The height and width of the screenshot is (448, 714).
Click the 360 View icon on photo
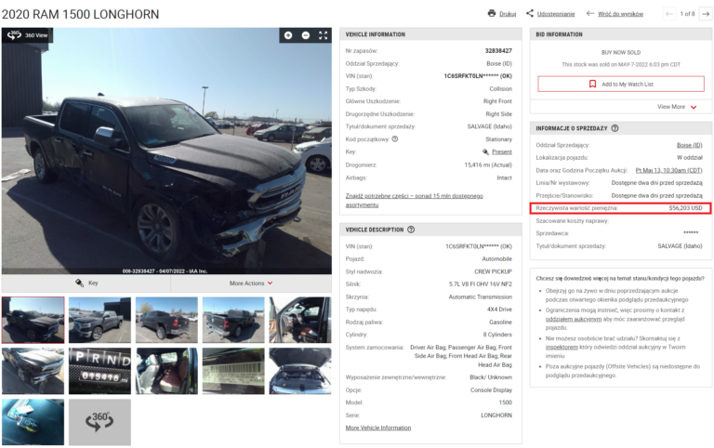[x=14, y=35]
